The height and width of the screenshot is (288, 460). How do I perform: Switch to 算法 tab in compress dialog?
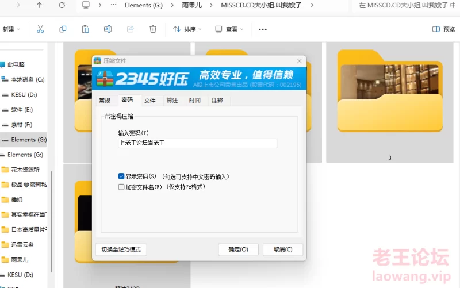pyautogui.click(x=172, y=101)
